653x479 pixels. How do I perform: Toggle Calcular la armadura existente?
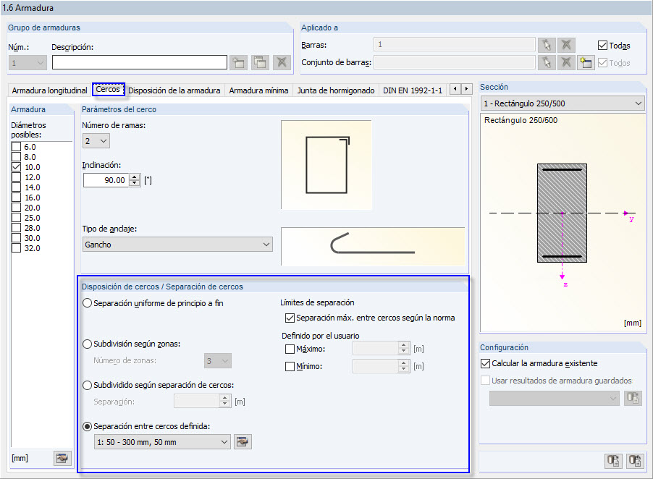pyautogui.click(x=485, y=363)
